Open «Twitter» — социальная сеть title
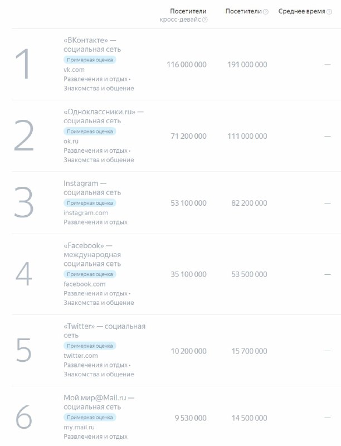The width and height of the screenshot is (341, 446). pos(104,331)
